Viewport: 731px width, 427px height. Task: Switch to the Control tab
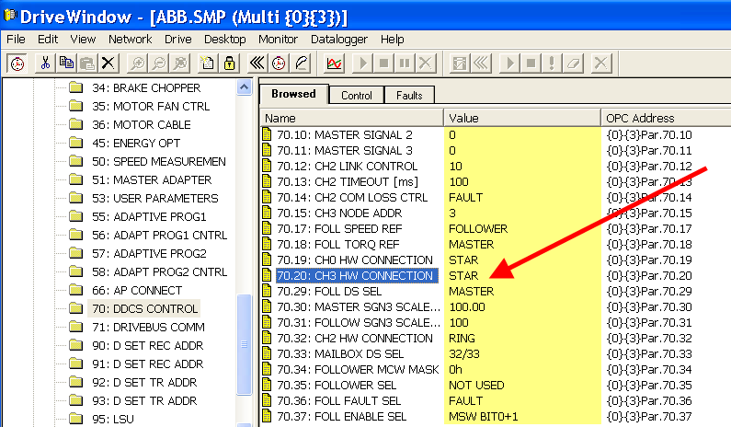[x=357, y=96]
